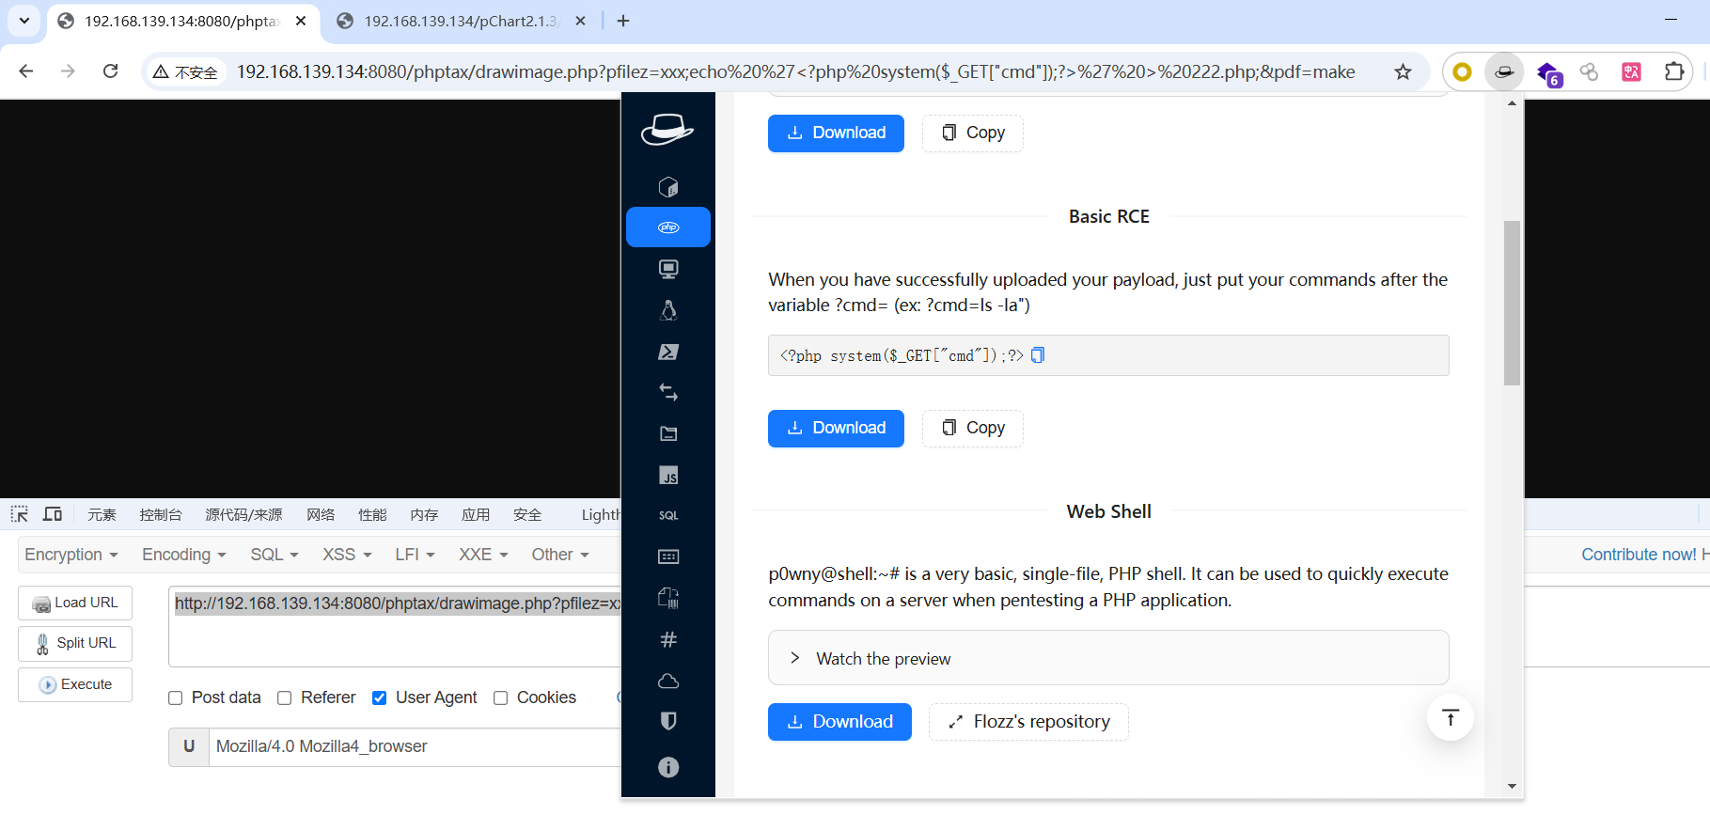Image resolution: width=1710 pixels, height=815 pixels.
Task: Click the Split URL button
Action: pyautogui.click(x=75, y=643)
